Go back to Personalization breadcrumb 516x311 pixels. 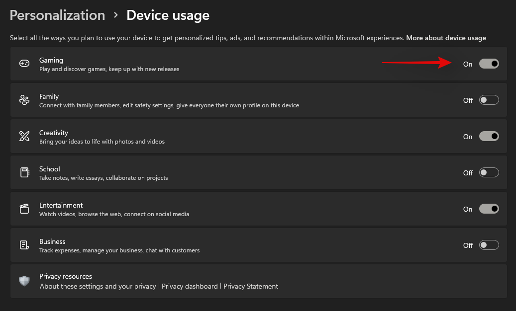point(57,15)
